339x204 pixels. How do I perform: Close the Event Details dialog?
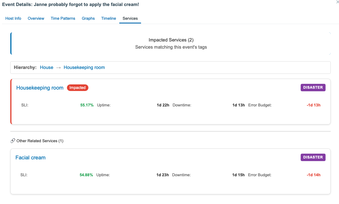coord(337,2)
